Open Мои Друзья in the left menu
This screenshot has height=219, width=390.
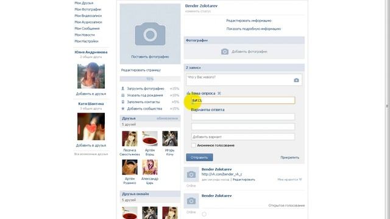[84, 3]
